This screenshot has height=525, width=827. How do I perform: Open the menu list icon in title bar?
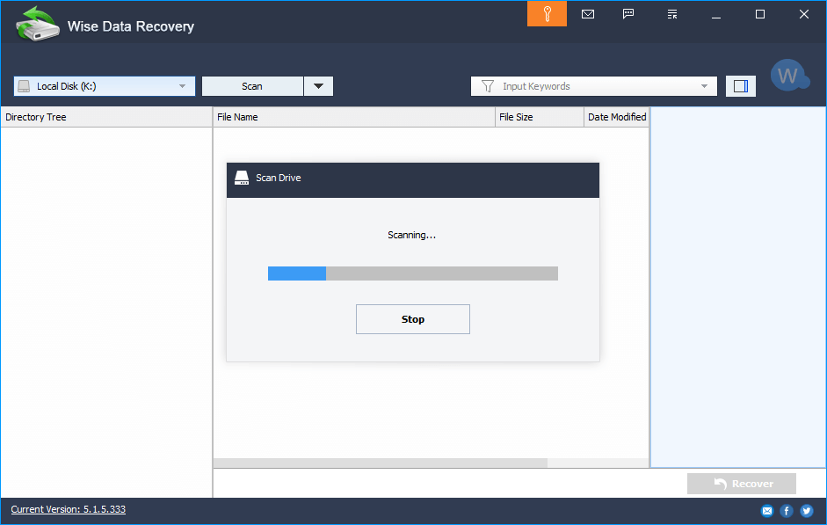672,14
